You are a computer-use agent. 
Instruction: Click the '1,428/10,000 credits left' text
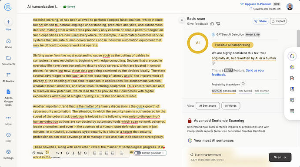[x=267, y=9]
